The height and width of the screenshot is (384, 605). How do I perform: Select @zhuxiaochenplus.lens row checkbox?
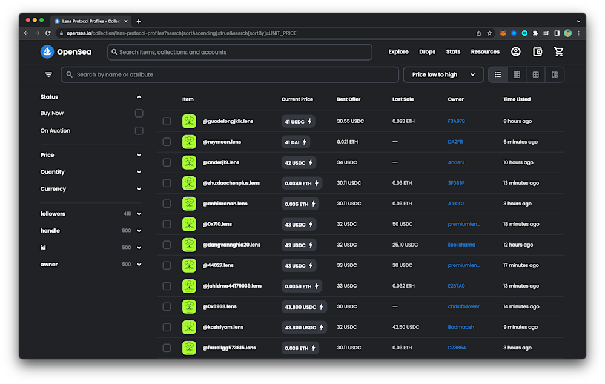167,183
